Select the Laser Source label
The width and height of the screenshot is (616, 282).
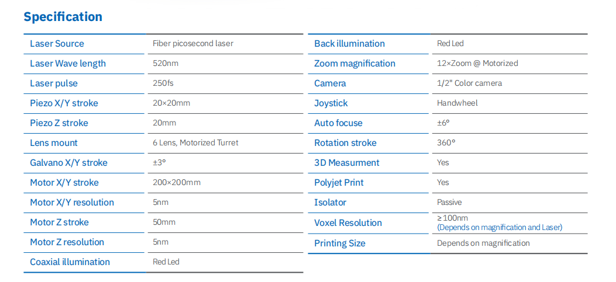(x=57, y=44)
